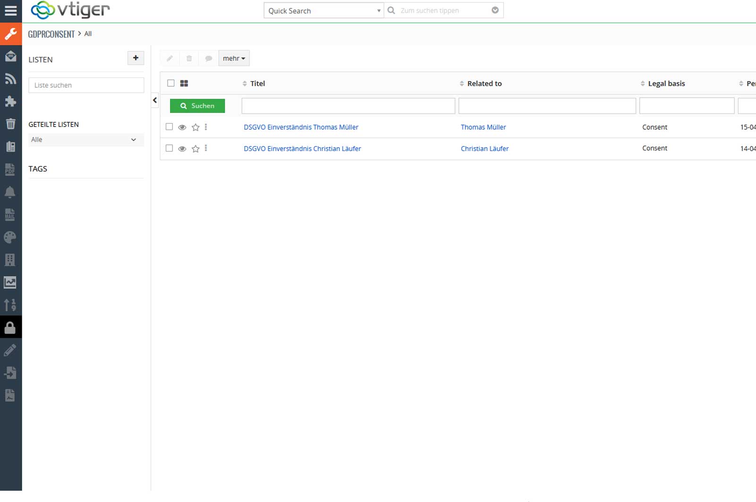This screenshot has width=756, height=502.
Task: Tick the checkbox for Christian Läufer row
Action: point(169,148)
